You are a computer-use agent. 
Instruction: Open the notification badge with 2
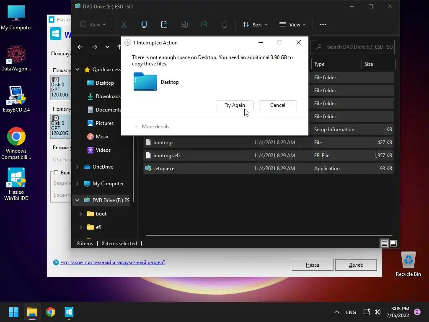(x=417, y=312)
